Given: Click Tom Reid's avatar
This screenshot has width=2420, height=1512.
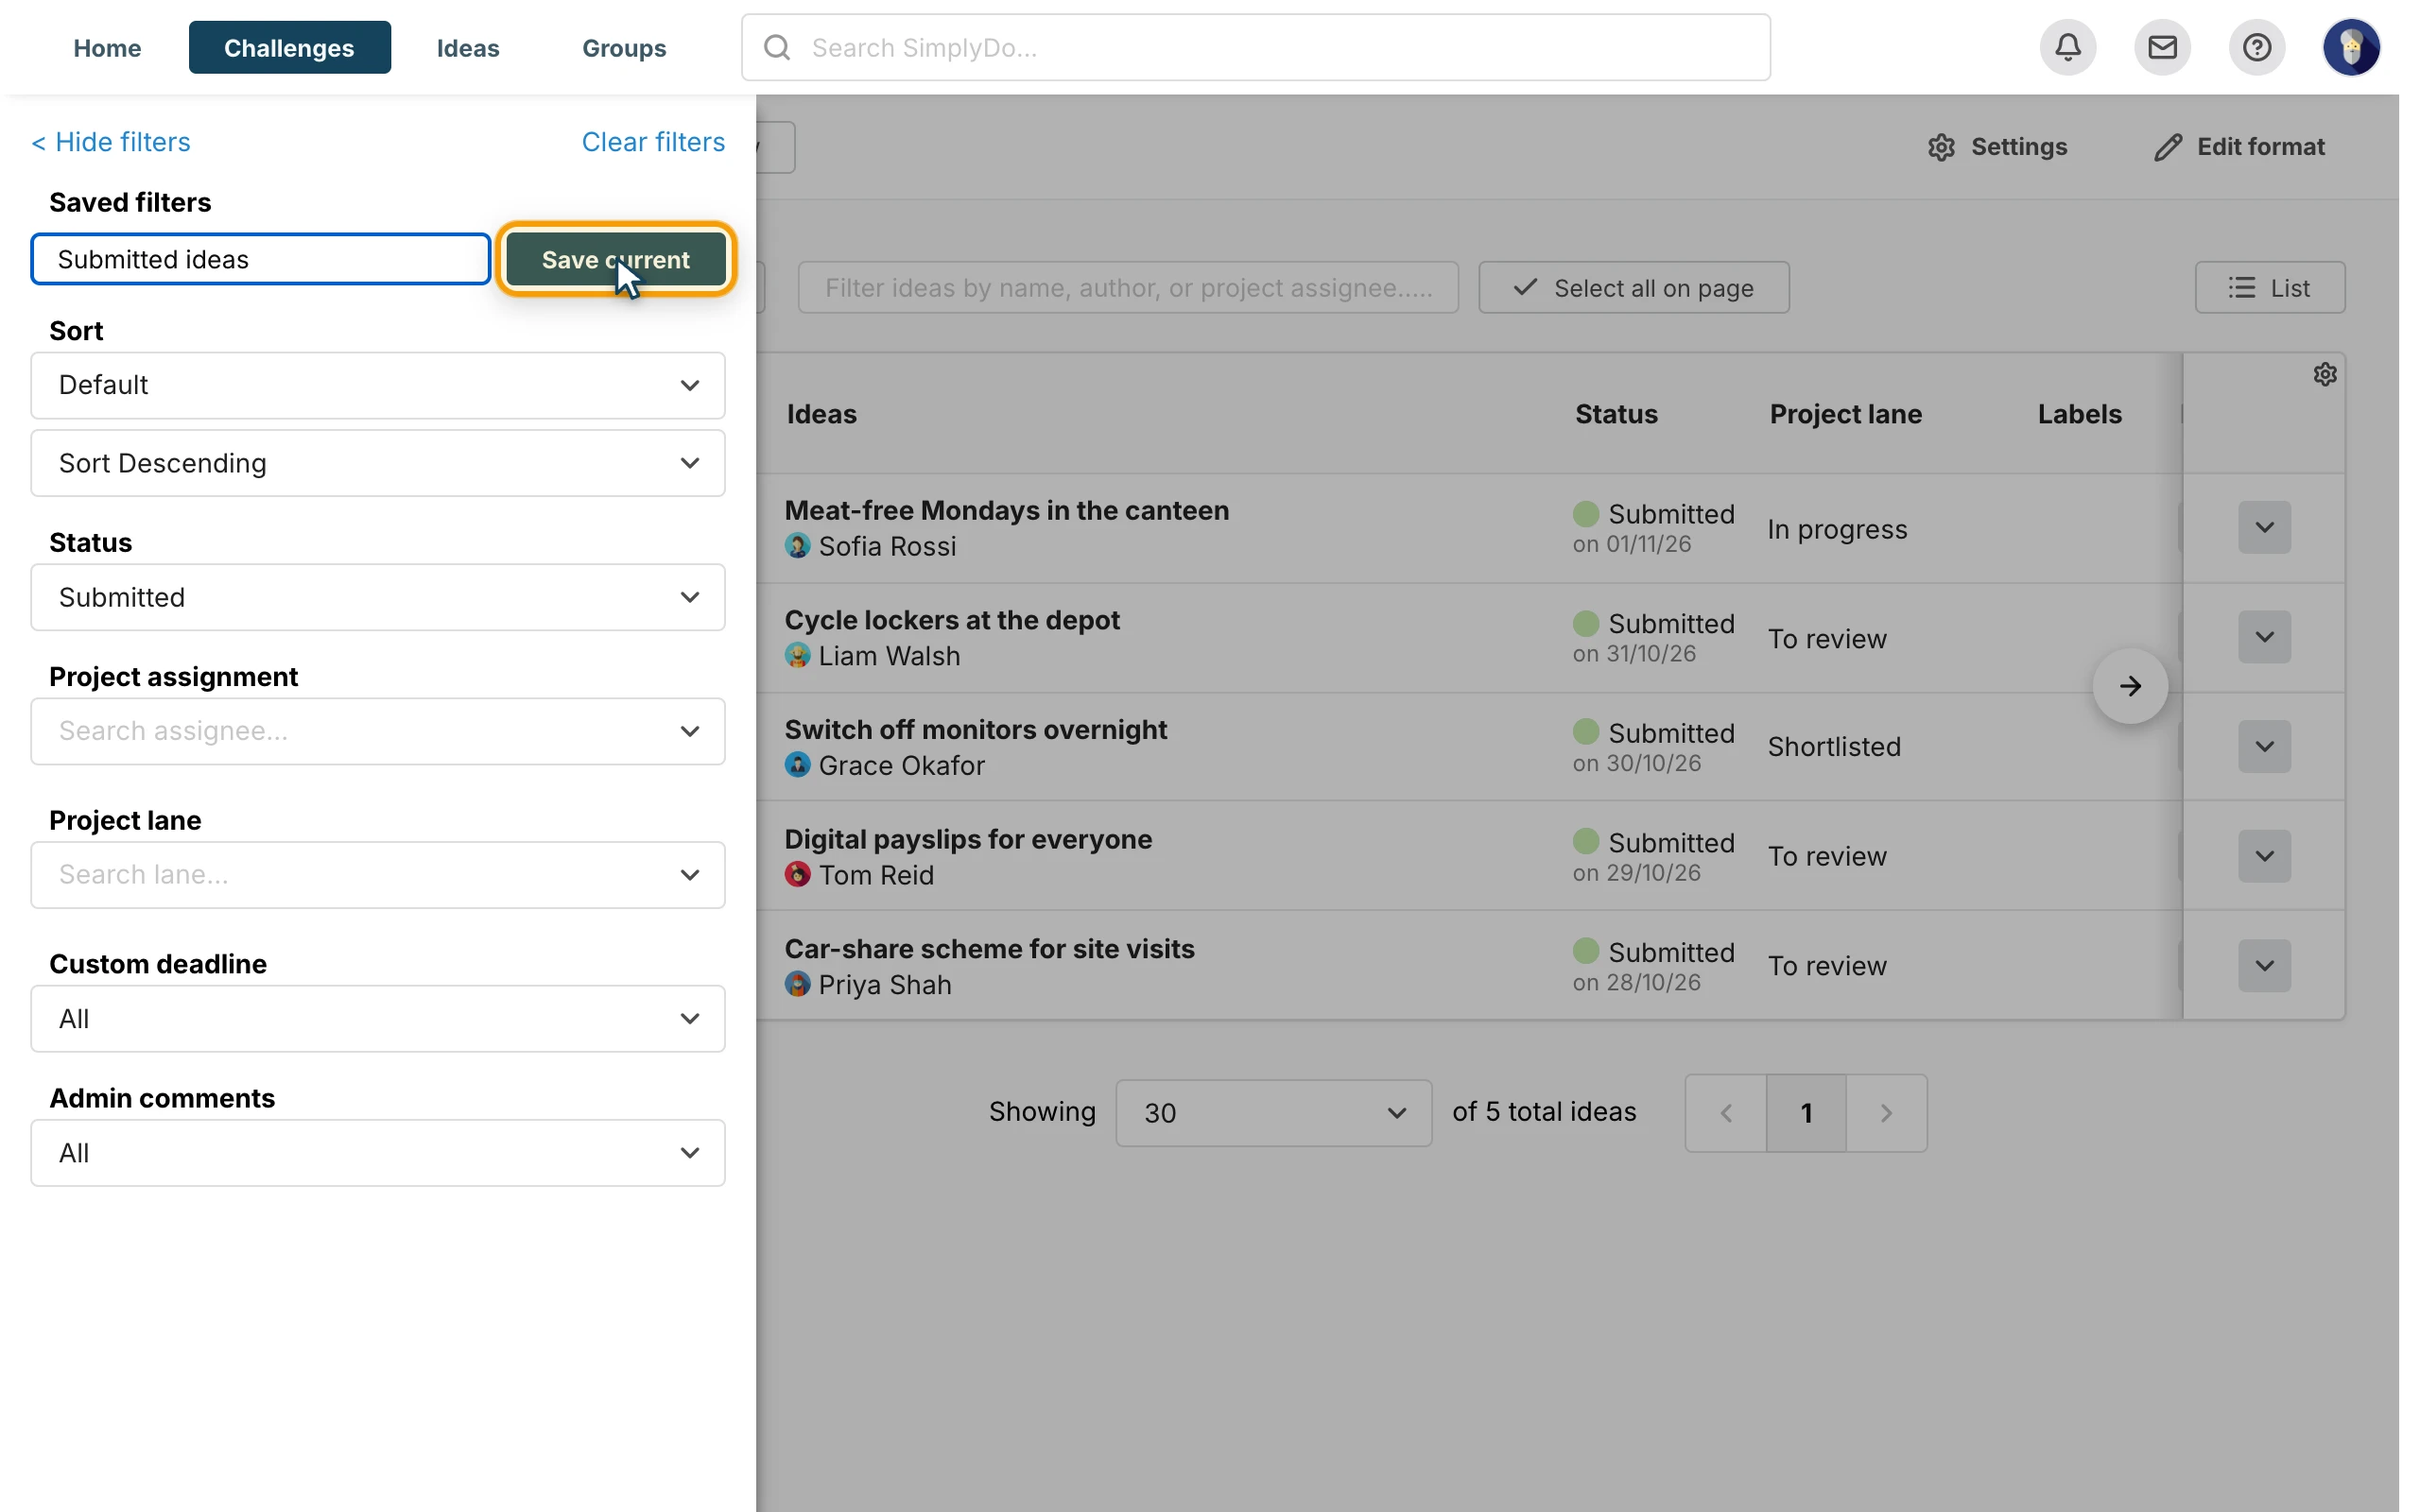Looking at the screenshot, I should pyautogui.click(x=797, y=875).
